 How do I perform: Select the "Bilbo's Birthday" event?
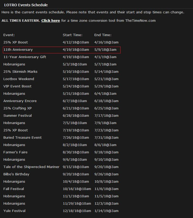point(16,174)
